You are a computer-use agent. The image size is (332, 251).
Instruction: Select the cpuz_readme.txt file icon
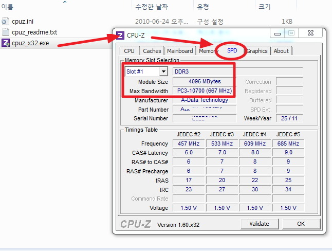(x=6, y=32)
